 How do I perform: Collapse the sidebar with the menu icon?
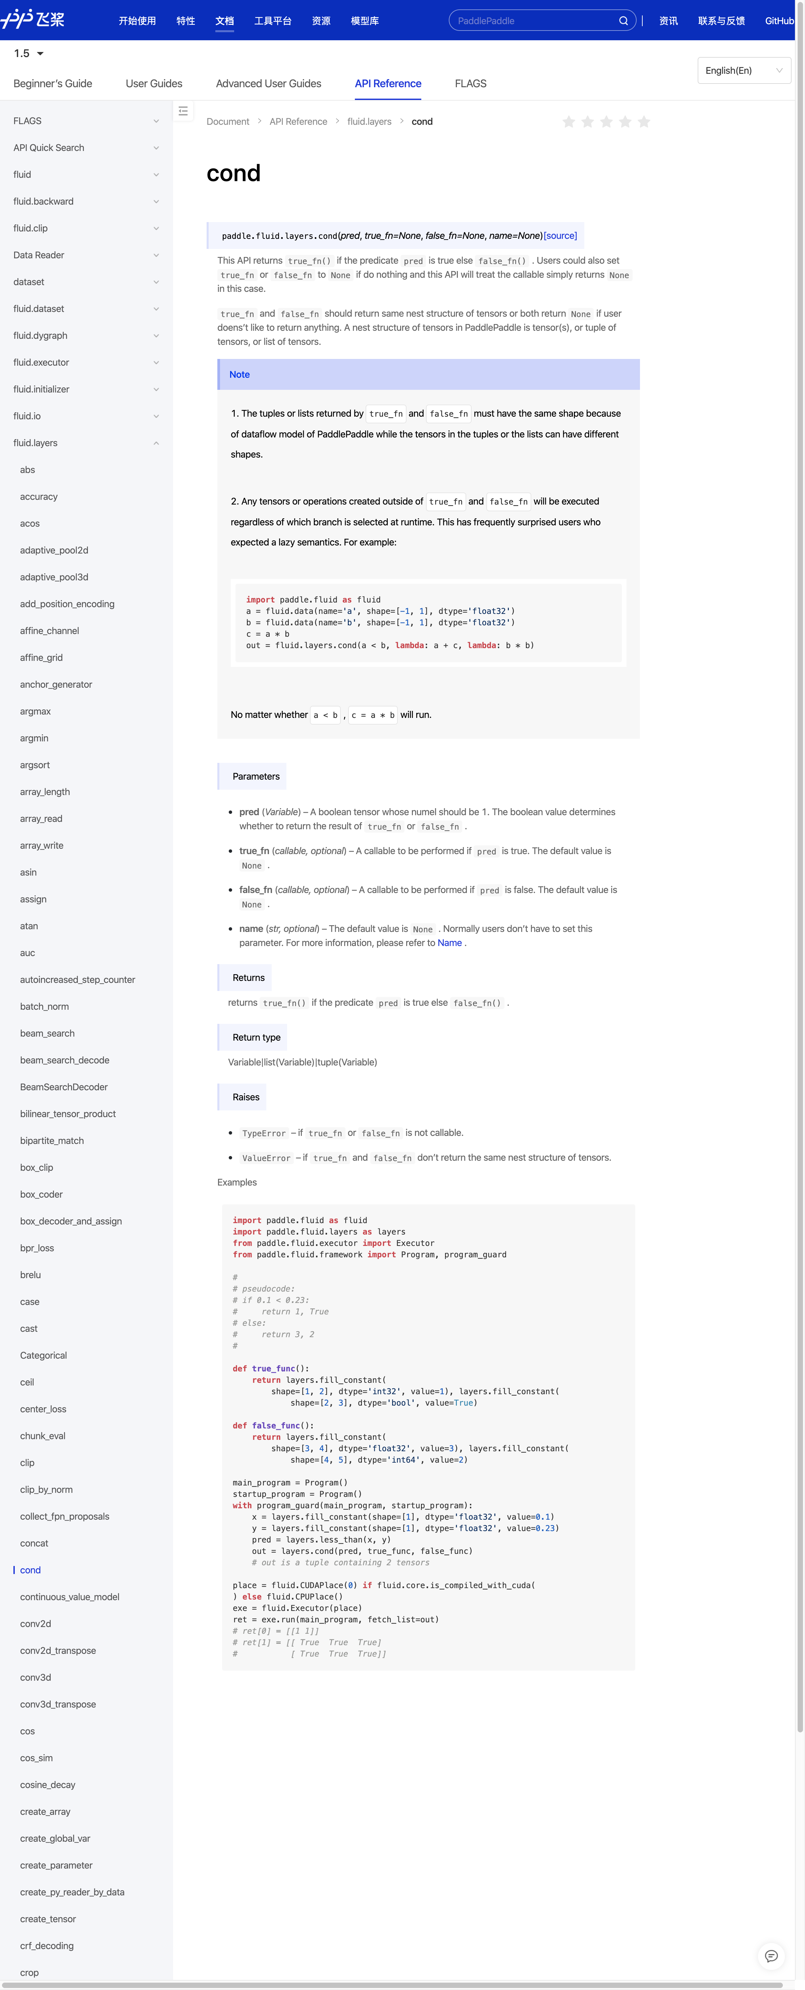(x=183, y=111)
